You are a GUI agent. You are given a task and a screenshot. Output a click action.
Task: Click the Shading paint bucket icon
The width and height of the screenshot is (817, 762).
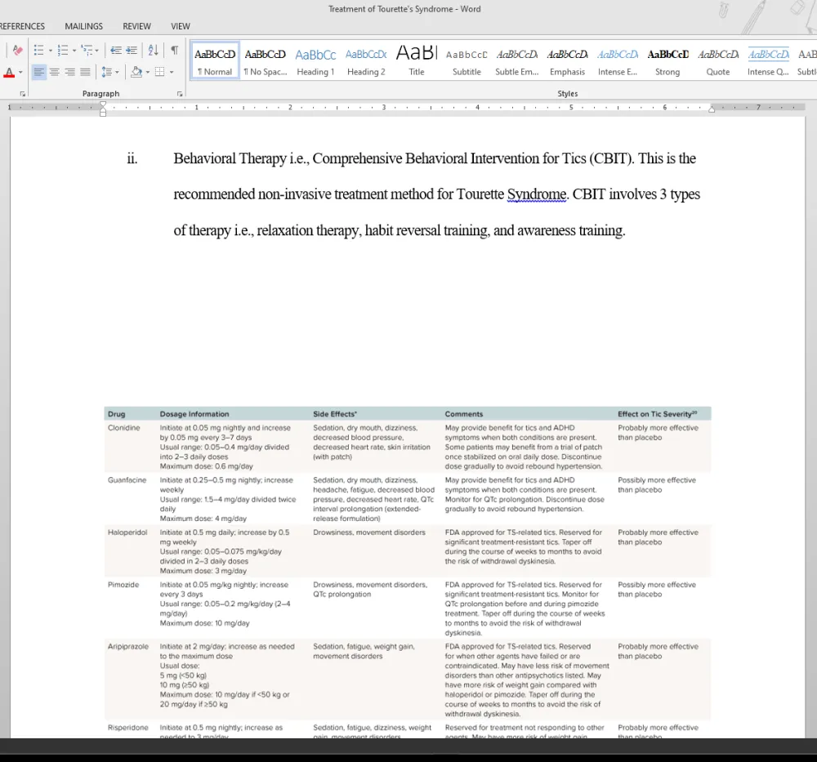click(136, 72)
